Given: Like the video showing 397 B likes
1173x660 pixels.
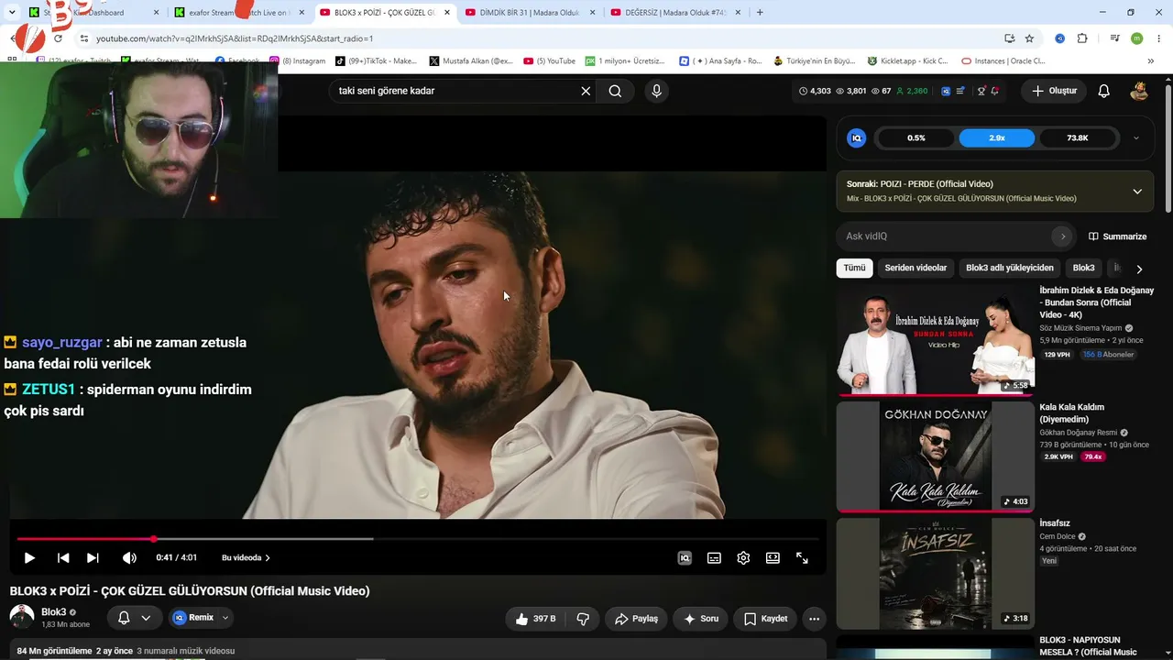Looking at the screenshot, I should 535,619.
